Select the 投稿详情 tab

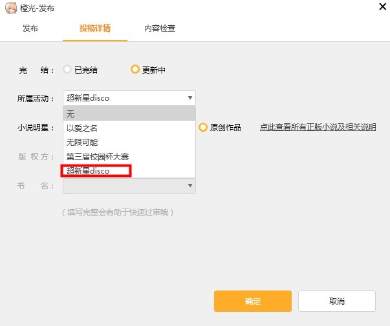pyautogui.click(x=95, y=28)
